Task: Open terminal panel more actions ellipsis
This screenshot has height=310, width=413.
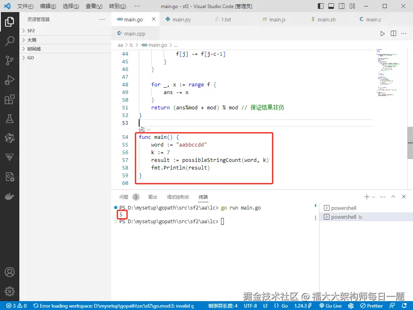Action: click(x=383, y=197)
